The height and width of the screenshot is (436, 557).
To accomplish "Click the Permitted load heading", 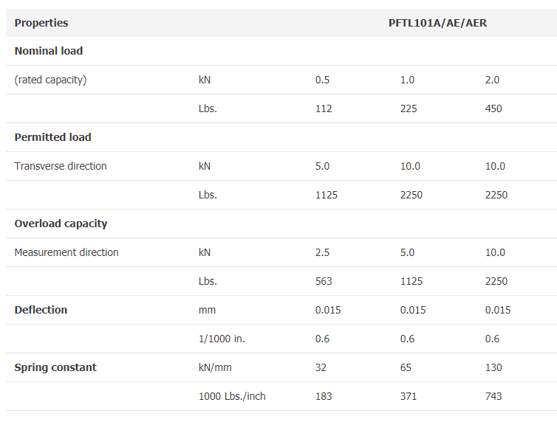I will coord(53,137).
